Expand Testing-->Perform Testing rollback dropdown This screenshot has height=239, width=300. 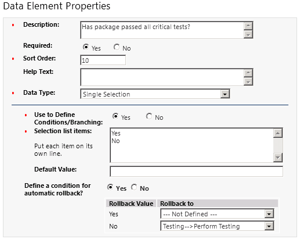[x=269, y=226]
